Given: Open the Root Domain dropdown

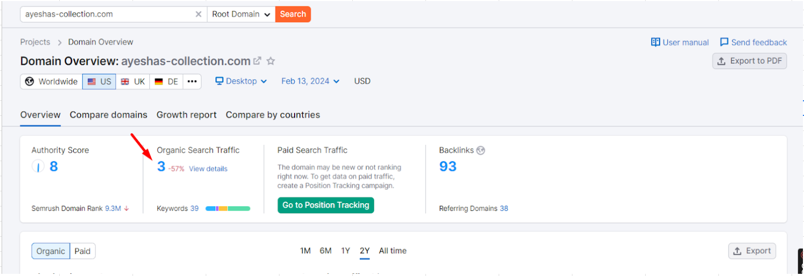Looking at the screenshot, I should point(241,15).
